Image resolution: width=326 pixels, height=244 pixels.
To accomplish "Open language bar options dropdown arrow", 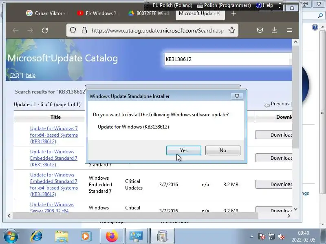I will tap(280, 7).
